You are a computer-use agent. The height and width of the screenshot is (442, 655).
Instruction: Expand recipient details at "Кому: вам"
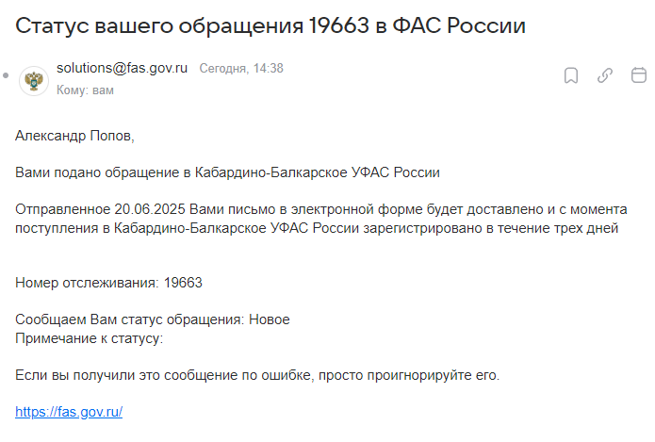[x=85, y=90]
